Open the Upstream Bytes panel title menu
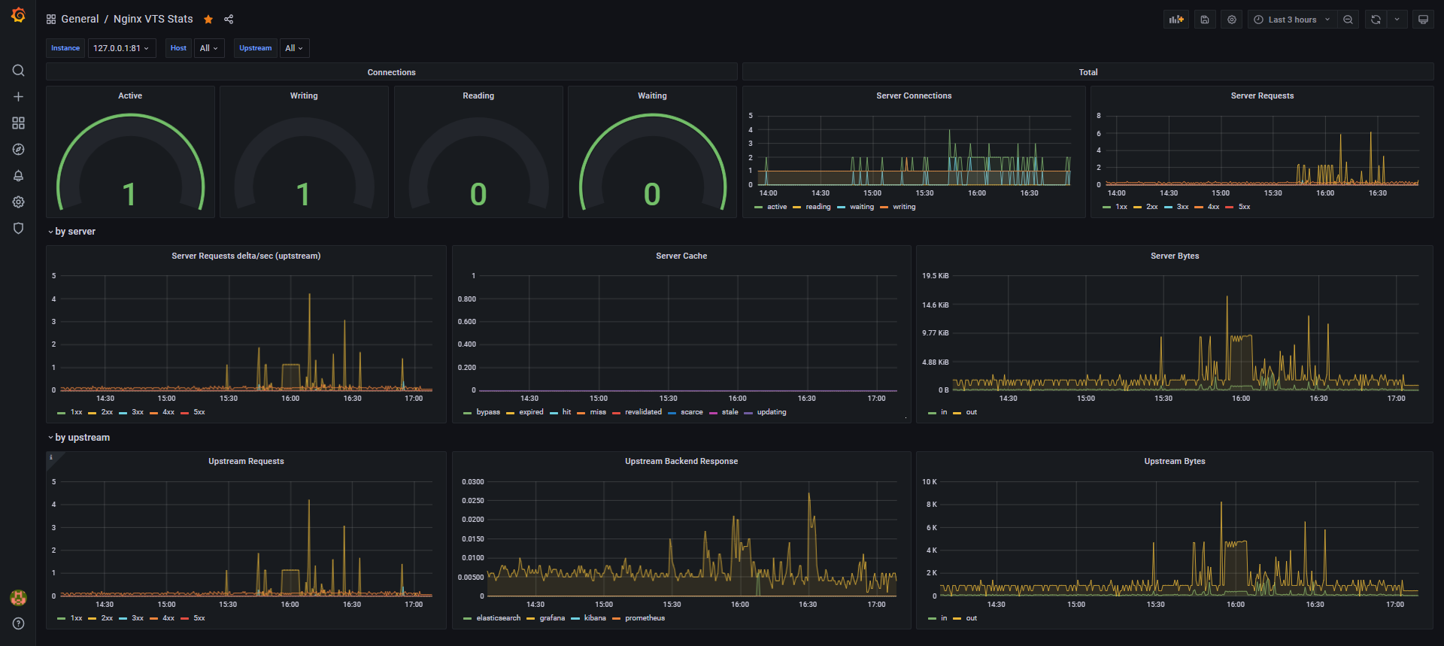 [1175, 461]
